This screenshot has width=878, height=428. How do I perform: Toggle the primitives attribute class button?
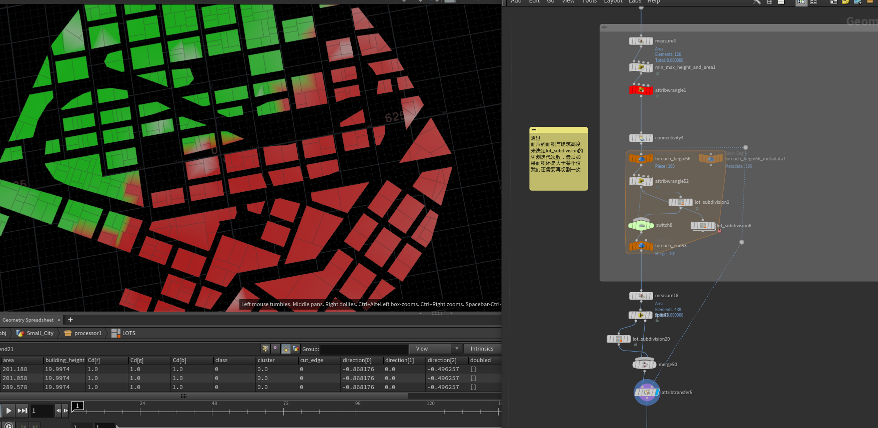tap(286, 349)
